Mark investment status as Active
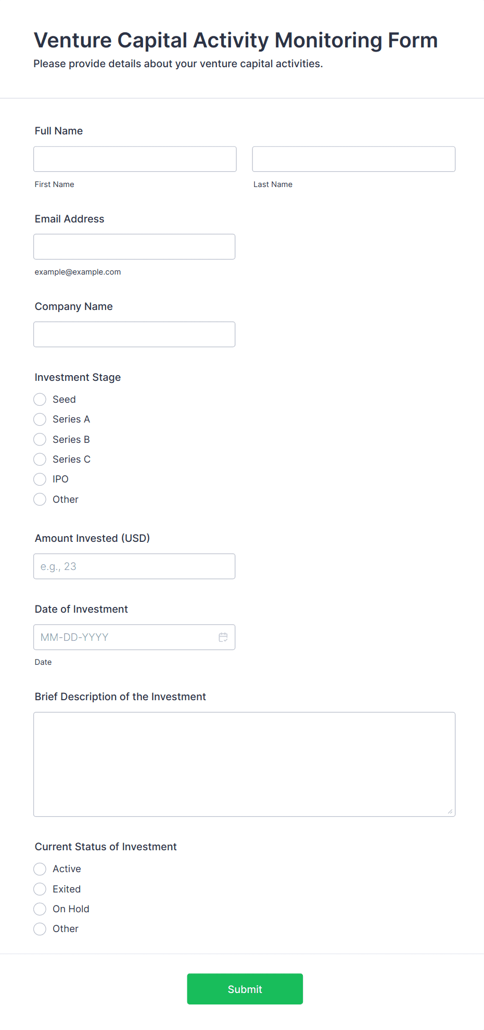484x1030 pixels. pyautogui.click(x=40, y=869)
